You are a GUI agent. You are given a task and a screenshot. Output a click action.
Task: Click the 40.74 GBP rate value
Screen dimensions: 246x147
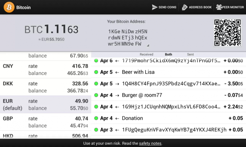coord(81,118)
